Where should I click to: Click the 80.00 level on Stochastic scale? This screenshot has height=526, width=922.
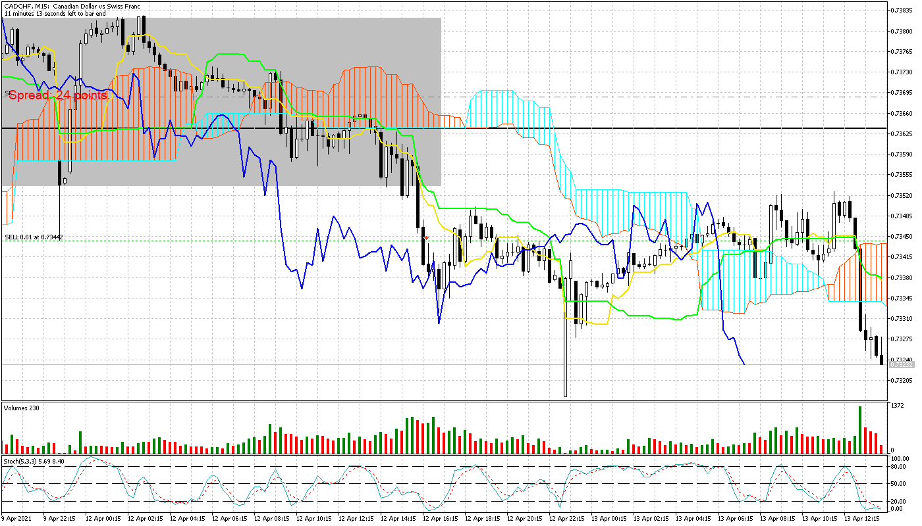tap(900, 467)
